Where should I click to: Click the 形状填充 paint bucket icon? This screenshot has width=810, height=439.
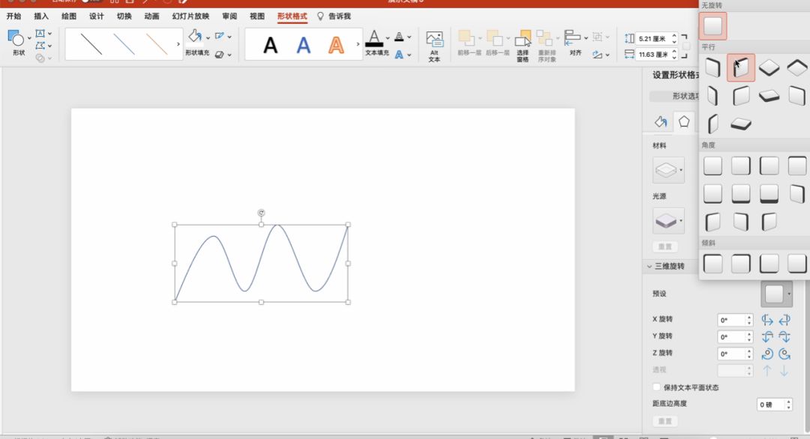click(x=195, y=36)
